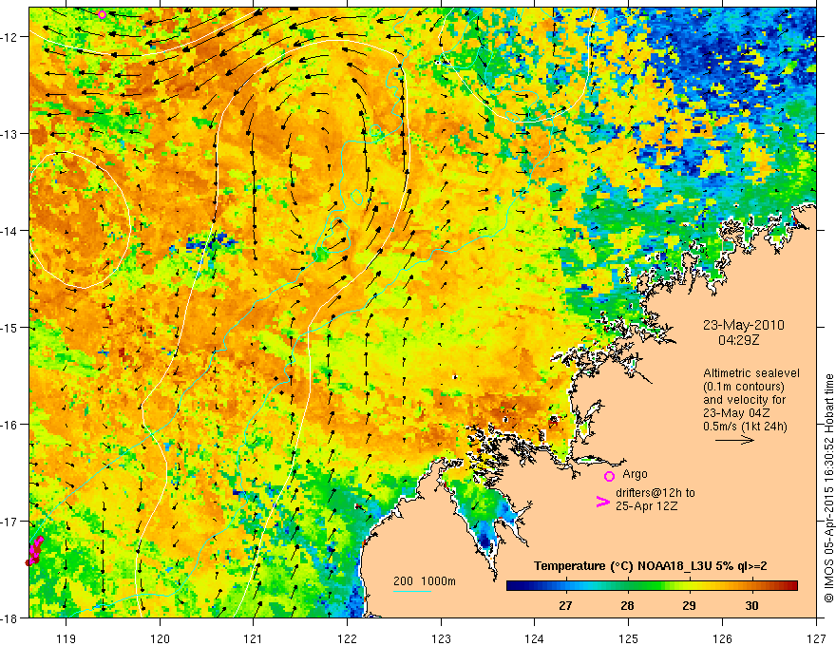Click the 'and velocity for' legend line
836x646 pixels.
click(744, 400)
